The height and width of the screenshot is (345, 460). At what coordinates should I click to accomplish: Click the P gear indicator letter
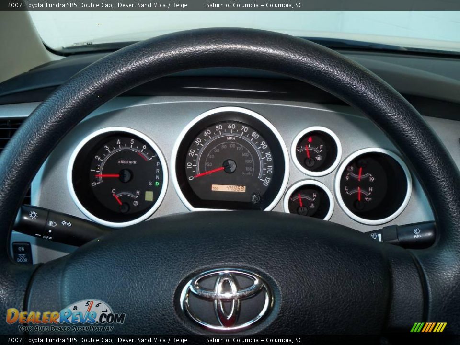(x=158, y=164)
